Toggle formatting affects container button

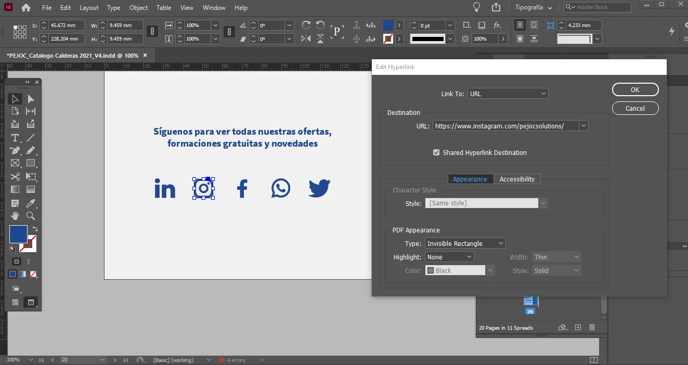click(17, 262)
